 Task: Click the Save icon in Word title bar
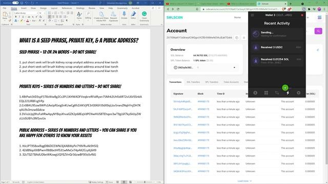[22, 3]
